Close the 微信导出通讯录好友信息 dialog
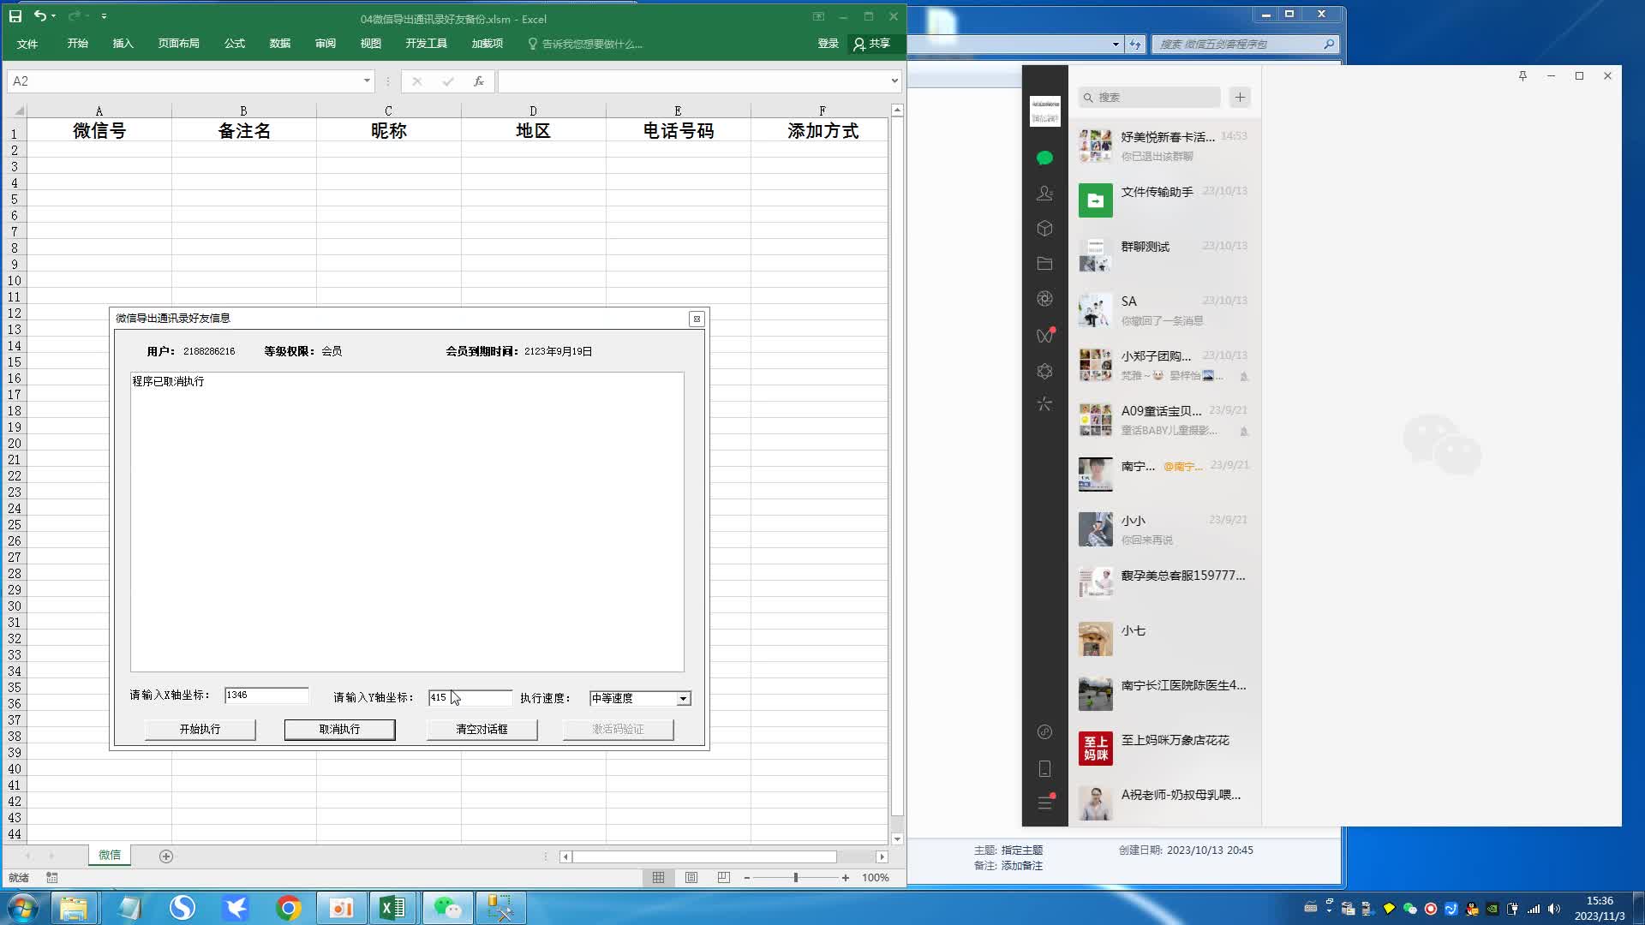1645x925 pixels. [697, 319]
